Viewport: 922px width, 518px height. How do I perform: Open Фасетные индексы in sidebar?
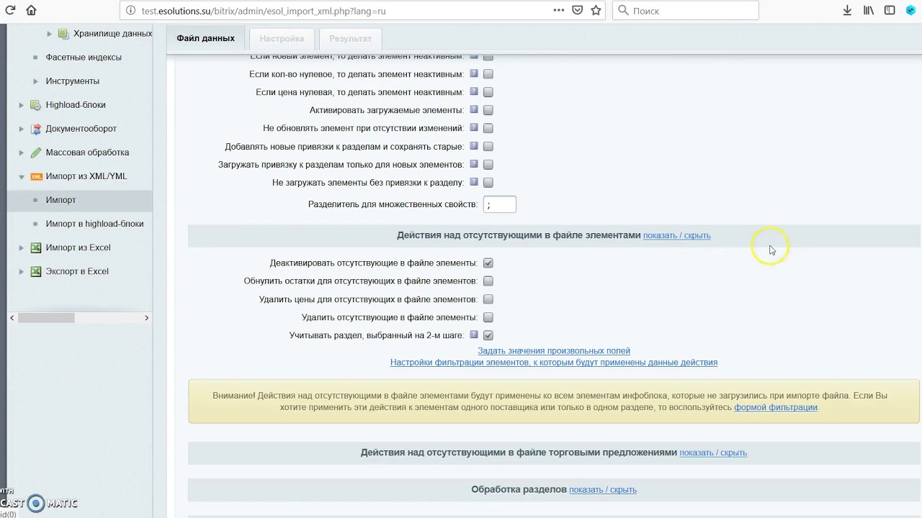click(84, 58)
